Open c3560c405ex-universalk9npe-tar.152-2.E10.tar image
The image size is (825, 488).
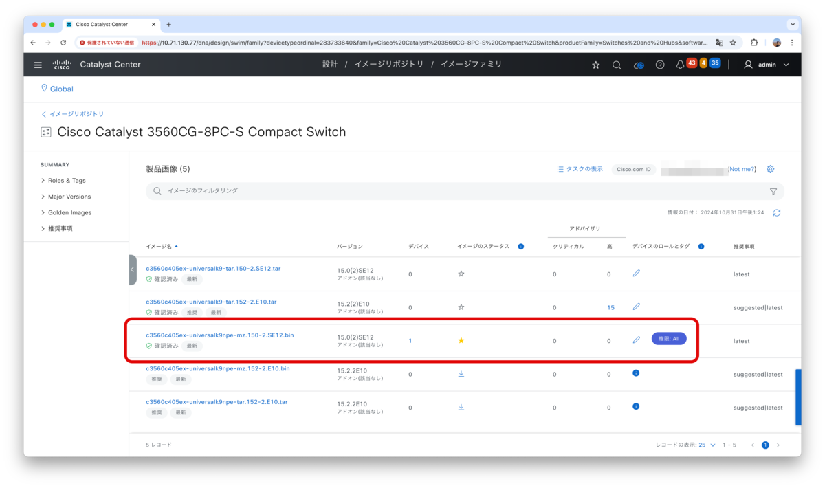pos(217,402)
